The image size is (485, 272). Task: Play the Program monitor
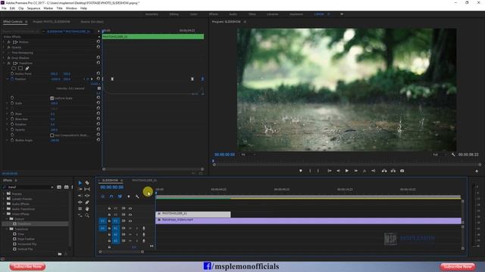click(x=347, y=171)
